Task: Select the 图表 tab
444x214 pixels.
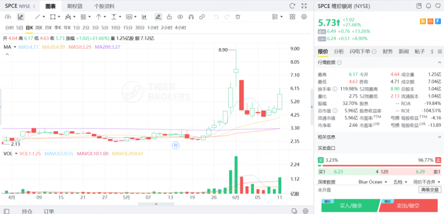Action: tap(51, 6)
